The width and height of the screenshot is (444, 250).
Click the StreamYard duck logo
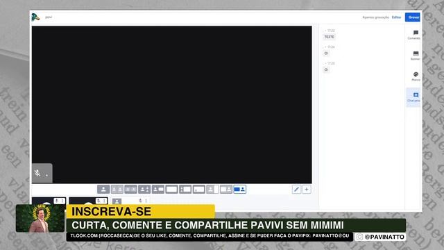(35, 17)
